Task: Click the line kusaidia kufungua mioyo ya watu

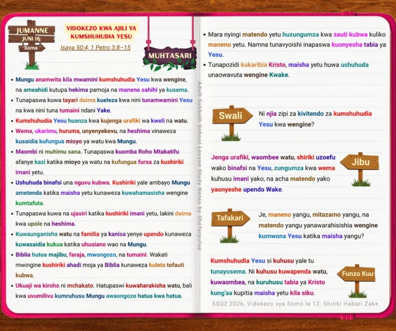Action: [76, 141]
